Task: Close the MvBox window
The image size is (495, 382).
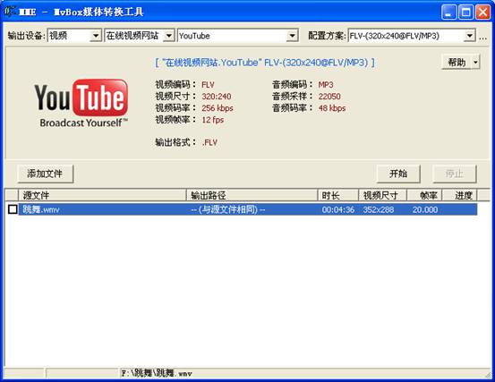Action: (x=482, y=13)
